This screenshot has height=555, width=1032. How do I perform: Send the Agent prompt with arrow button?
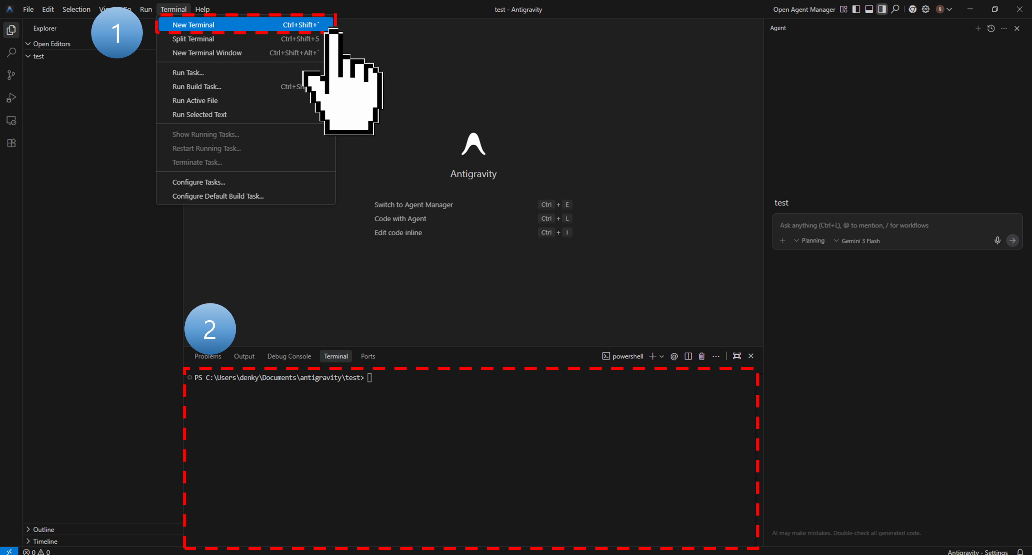pos(1012,241)
